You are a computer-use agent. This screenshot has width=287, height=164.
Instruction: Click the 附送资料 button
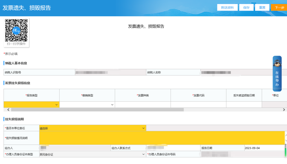tap(227, 7)
